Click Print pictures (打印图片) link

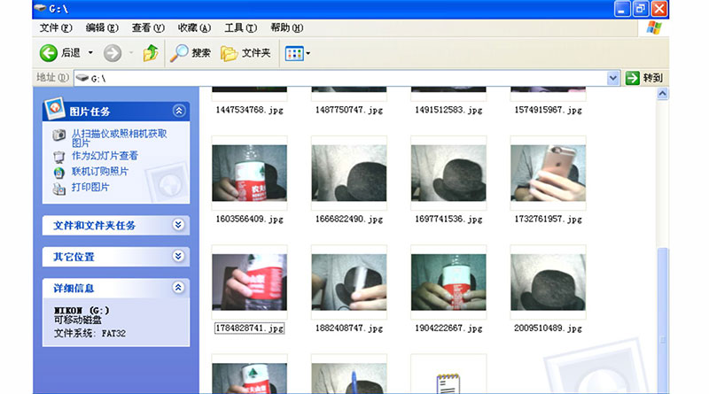coord(90,187)
